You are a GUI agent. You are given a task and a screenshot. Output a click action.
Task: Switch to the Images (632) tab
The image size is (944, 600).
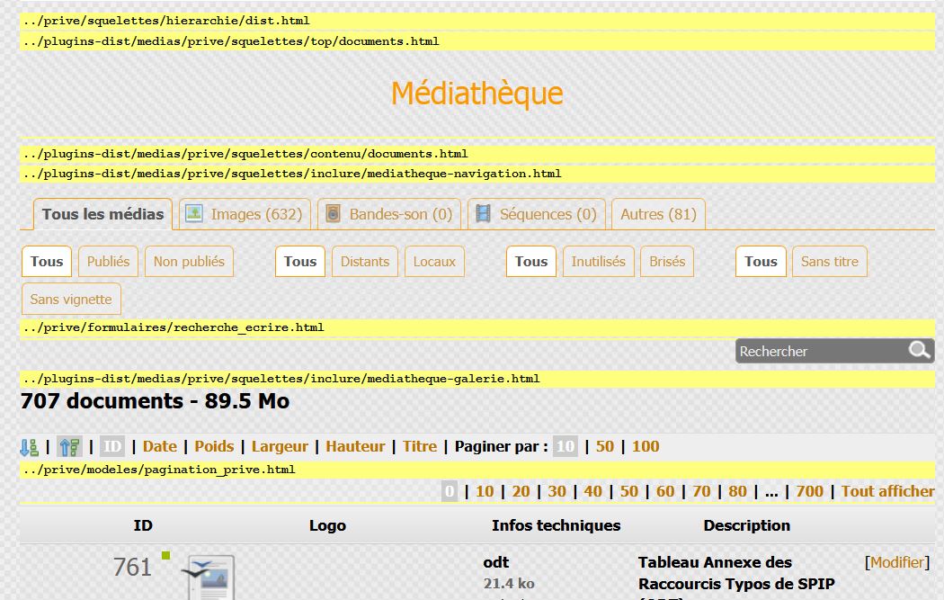(246, 214)
